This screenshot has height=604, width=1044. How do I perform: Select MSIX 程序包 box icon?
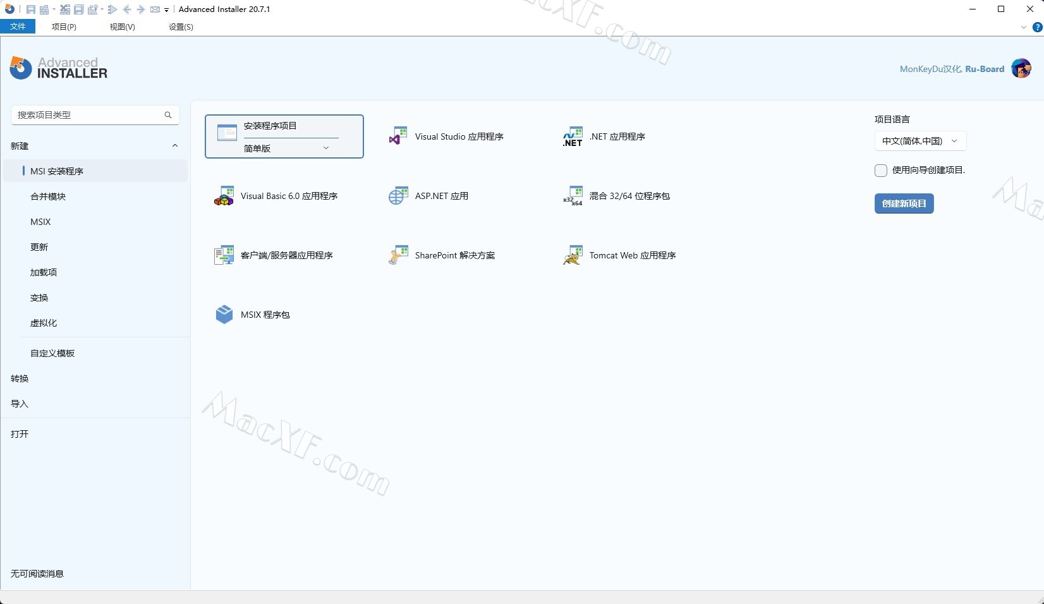[224, 315]
